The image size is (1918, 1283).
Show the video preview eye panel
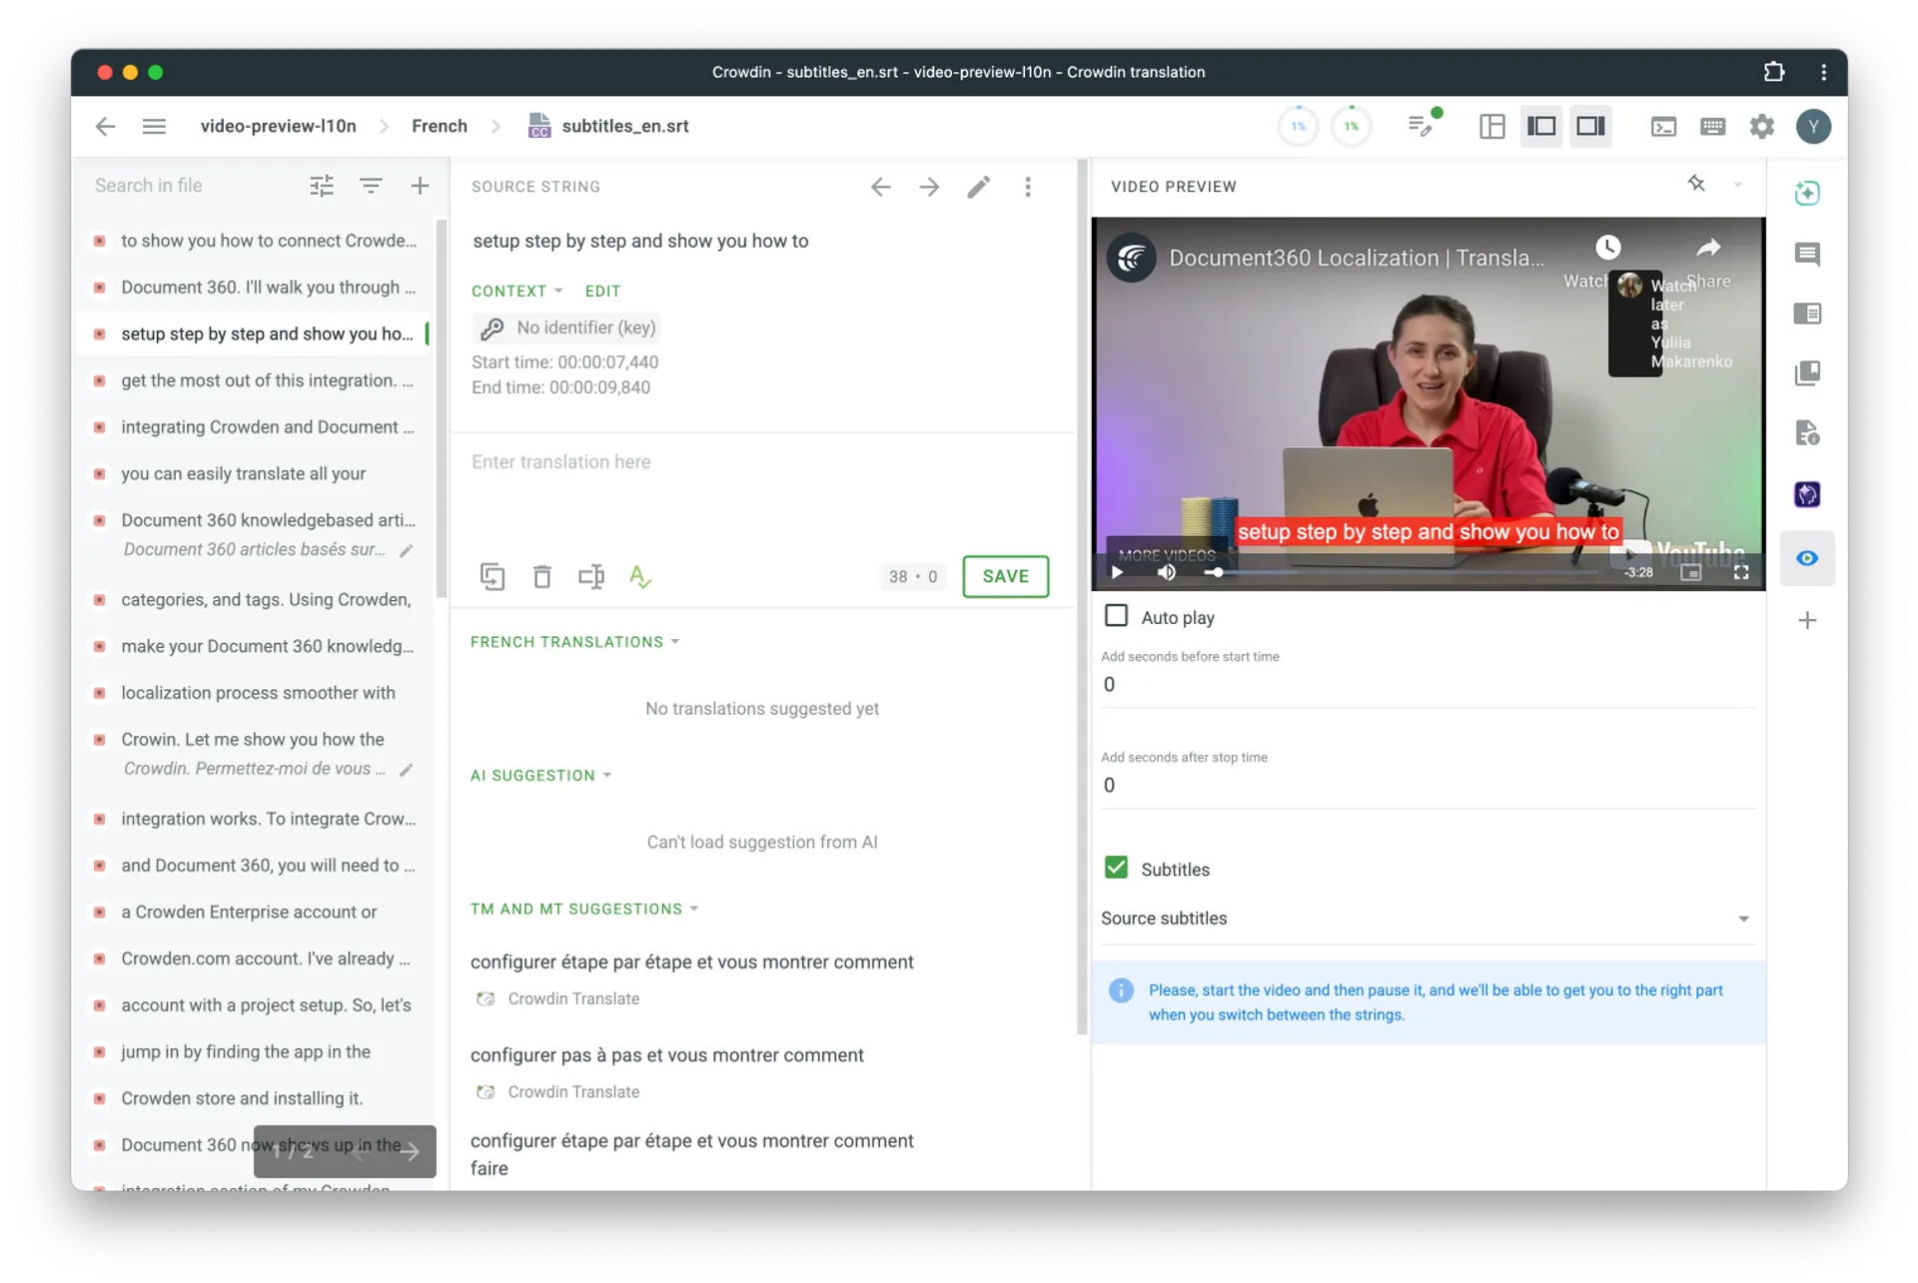coord(1807,558)
